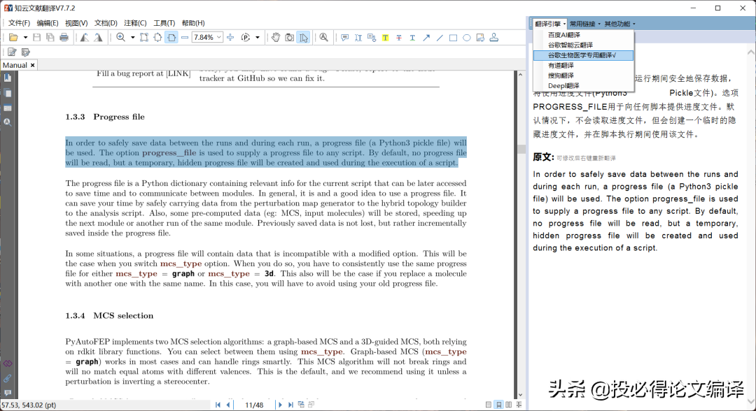
Task: Click the Open file folder icon
Action: (13, 38)
